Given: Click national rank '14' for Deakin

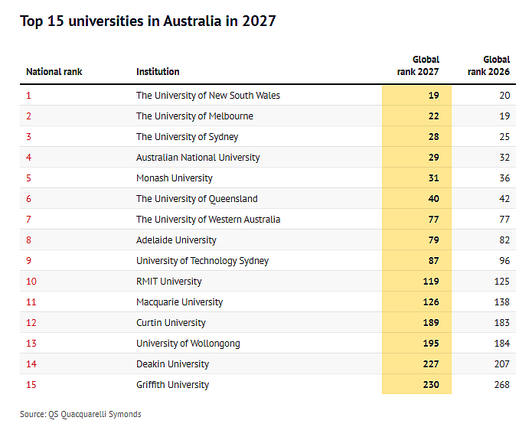Looking at the screenshot, I should [31, 364].
